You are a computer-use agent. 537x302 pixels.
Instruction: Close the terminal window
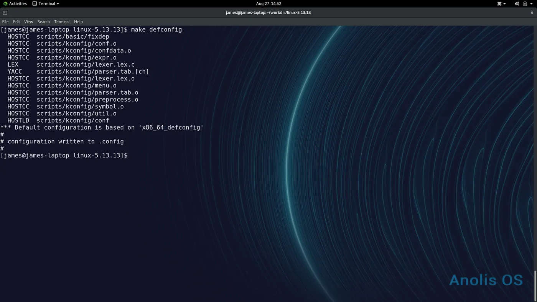pyautogui.click(x=532, y=13)
